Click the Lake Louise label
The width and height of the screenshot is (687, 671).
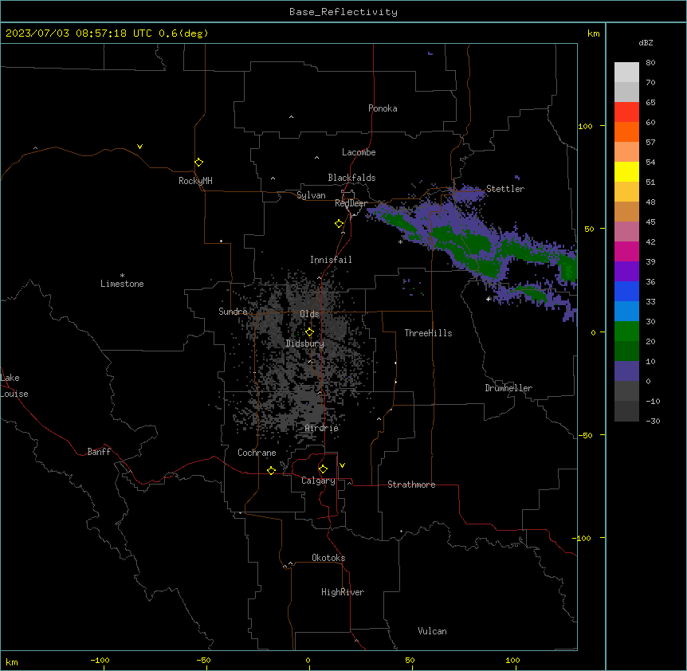14,386
